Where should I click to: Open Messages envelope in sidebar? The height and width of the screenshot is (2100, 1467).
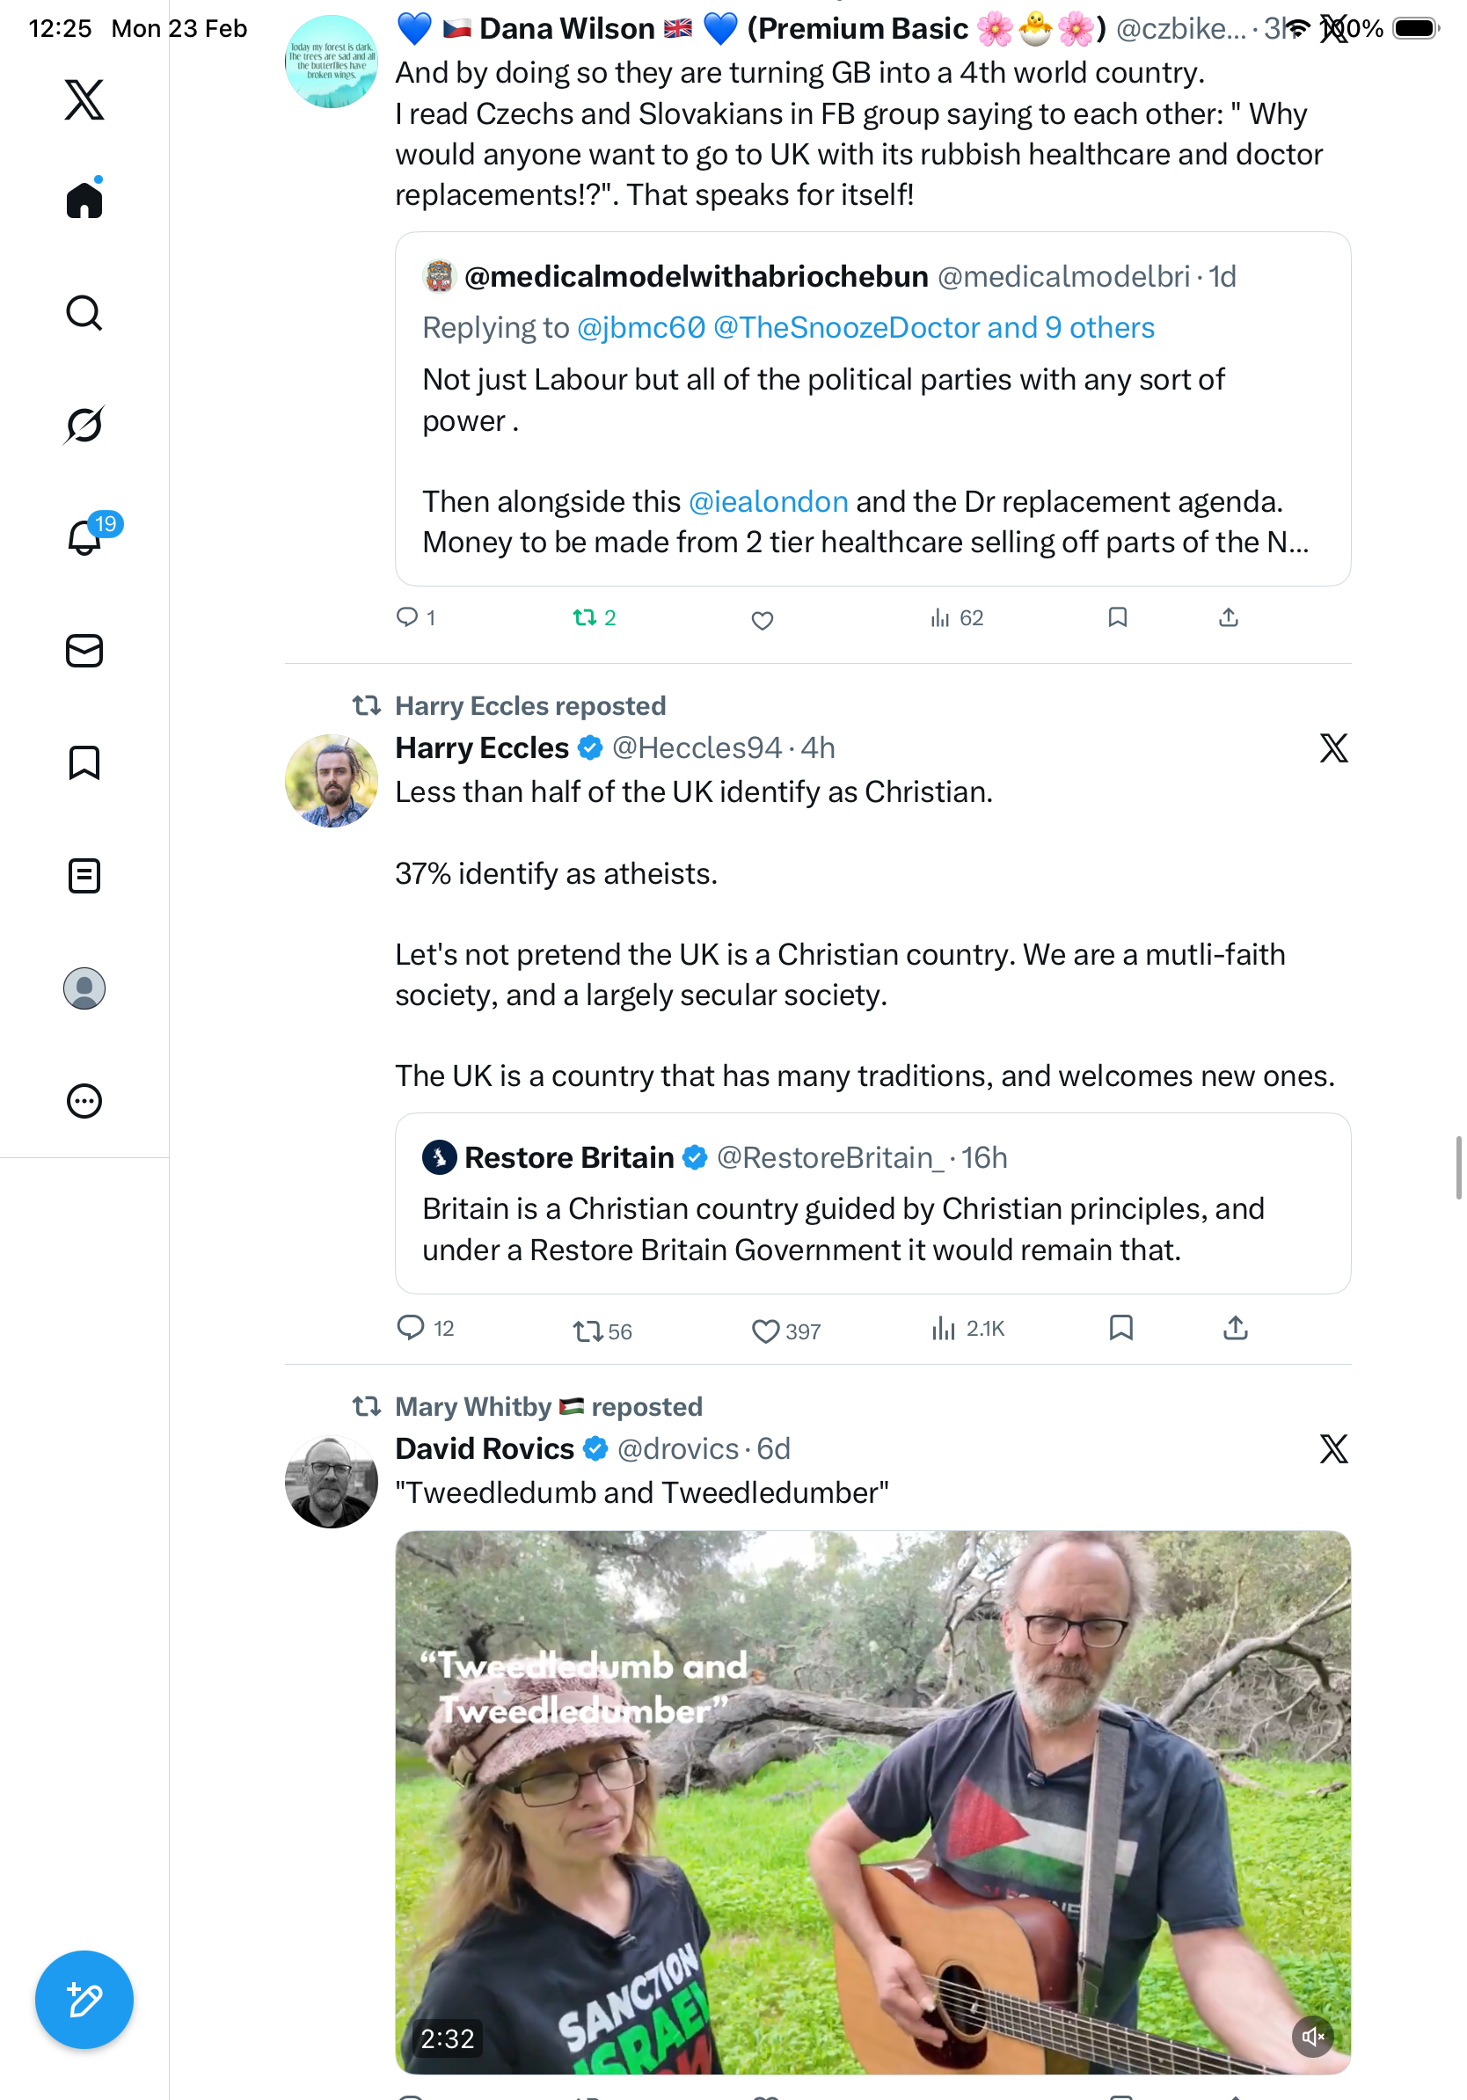click(84, 650)
